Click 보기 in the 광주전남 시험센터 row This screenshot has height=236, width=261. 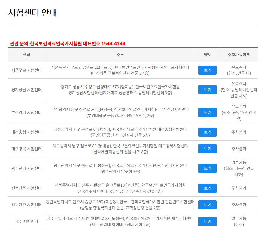click(x=207, y=168)
